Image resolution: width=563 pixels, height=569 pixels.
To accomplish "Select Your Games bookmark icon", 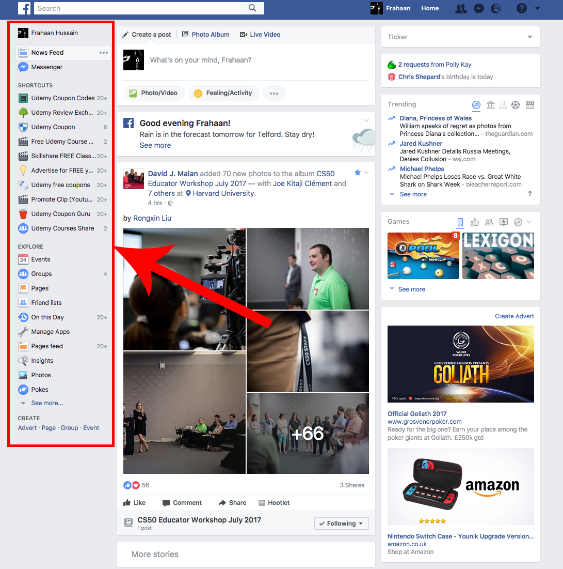I will [x=460, y=222].
